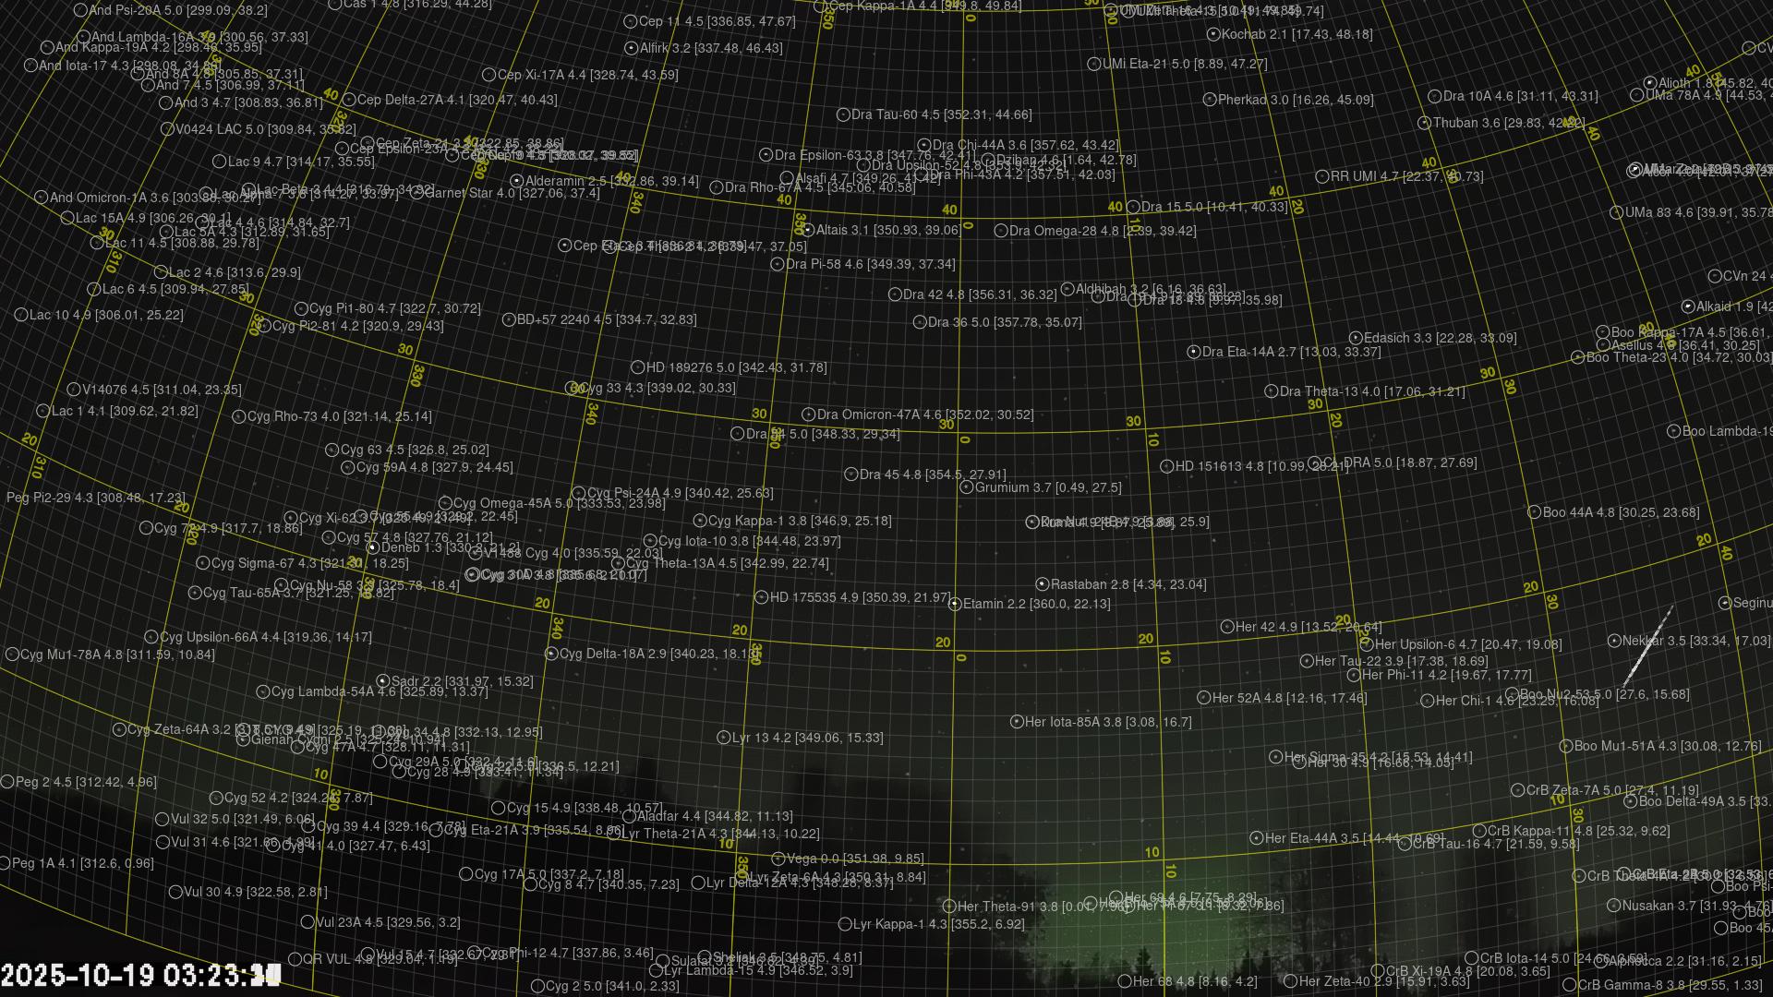Select the Edasich star label
This screenshot has width=1773, height=997.
1385,338
